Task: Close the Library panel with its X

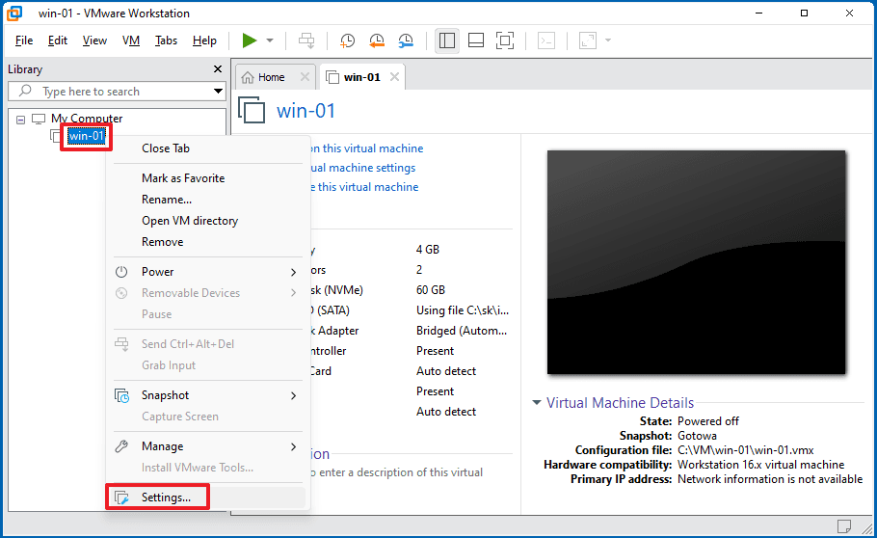Action: click(218, 69)
